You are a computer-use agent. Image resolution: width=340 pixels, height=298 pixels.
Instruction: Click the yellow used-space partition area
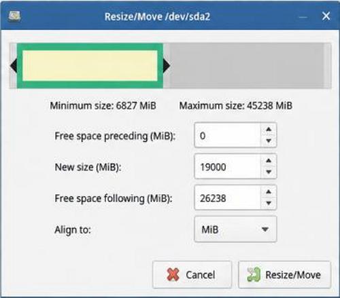[90, 66]
